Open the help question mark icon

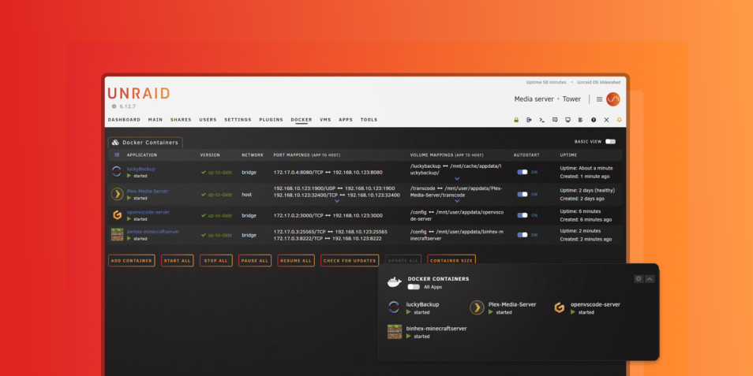594,120
